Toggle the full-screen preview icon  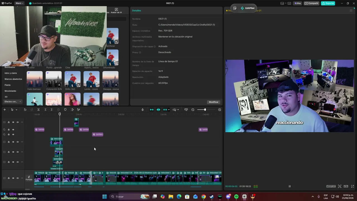[353, 186]
